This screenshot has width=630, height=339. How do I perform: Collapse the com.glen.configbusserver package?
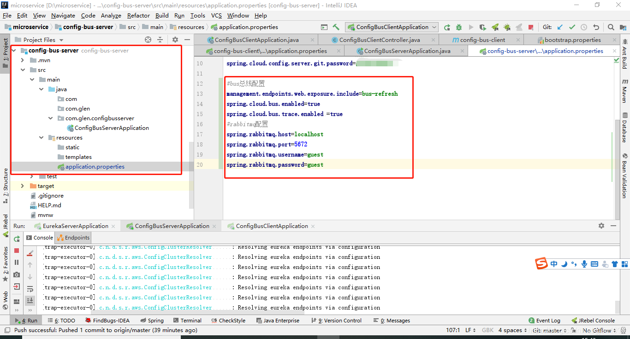(51, 118)
